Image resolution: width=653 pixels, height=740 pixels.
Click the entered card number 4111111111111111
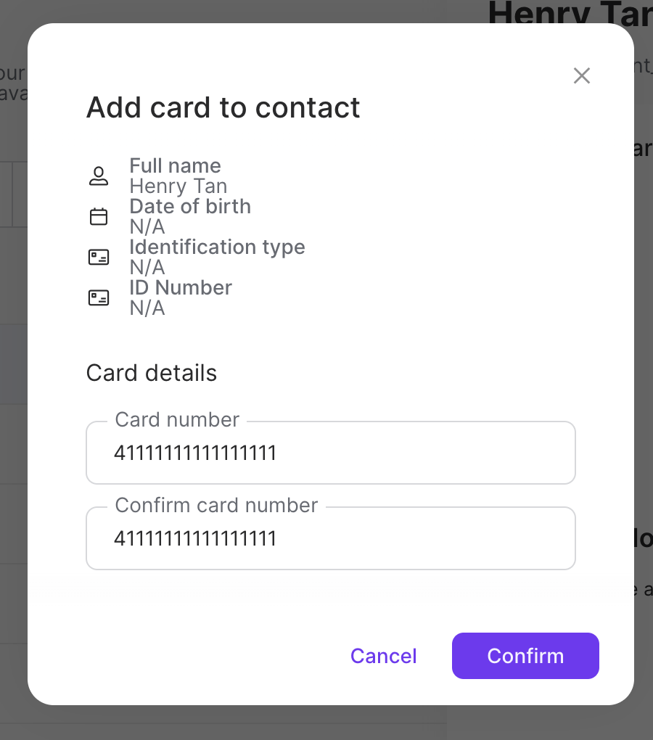(x=195, y=453)
